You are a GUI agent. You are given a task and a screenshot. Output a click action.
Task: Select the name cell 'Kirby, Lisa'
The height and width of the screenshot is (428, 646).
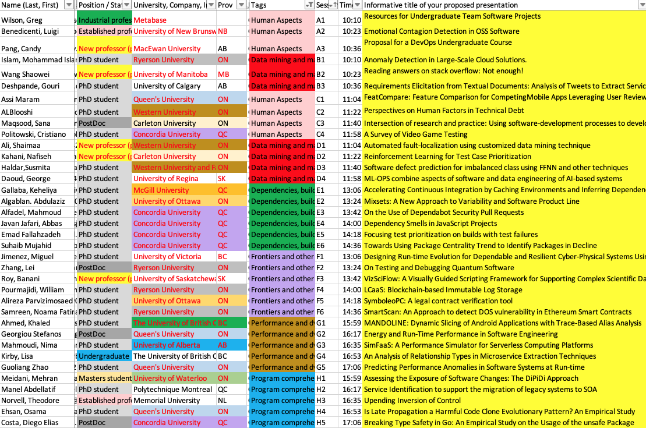38,356
